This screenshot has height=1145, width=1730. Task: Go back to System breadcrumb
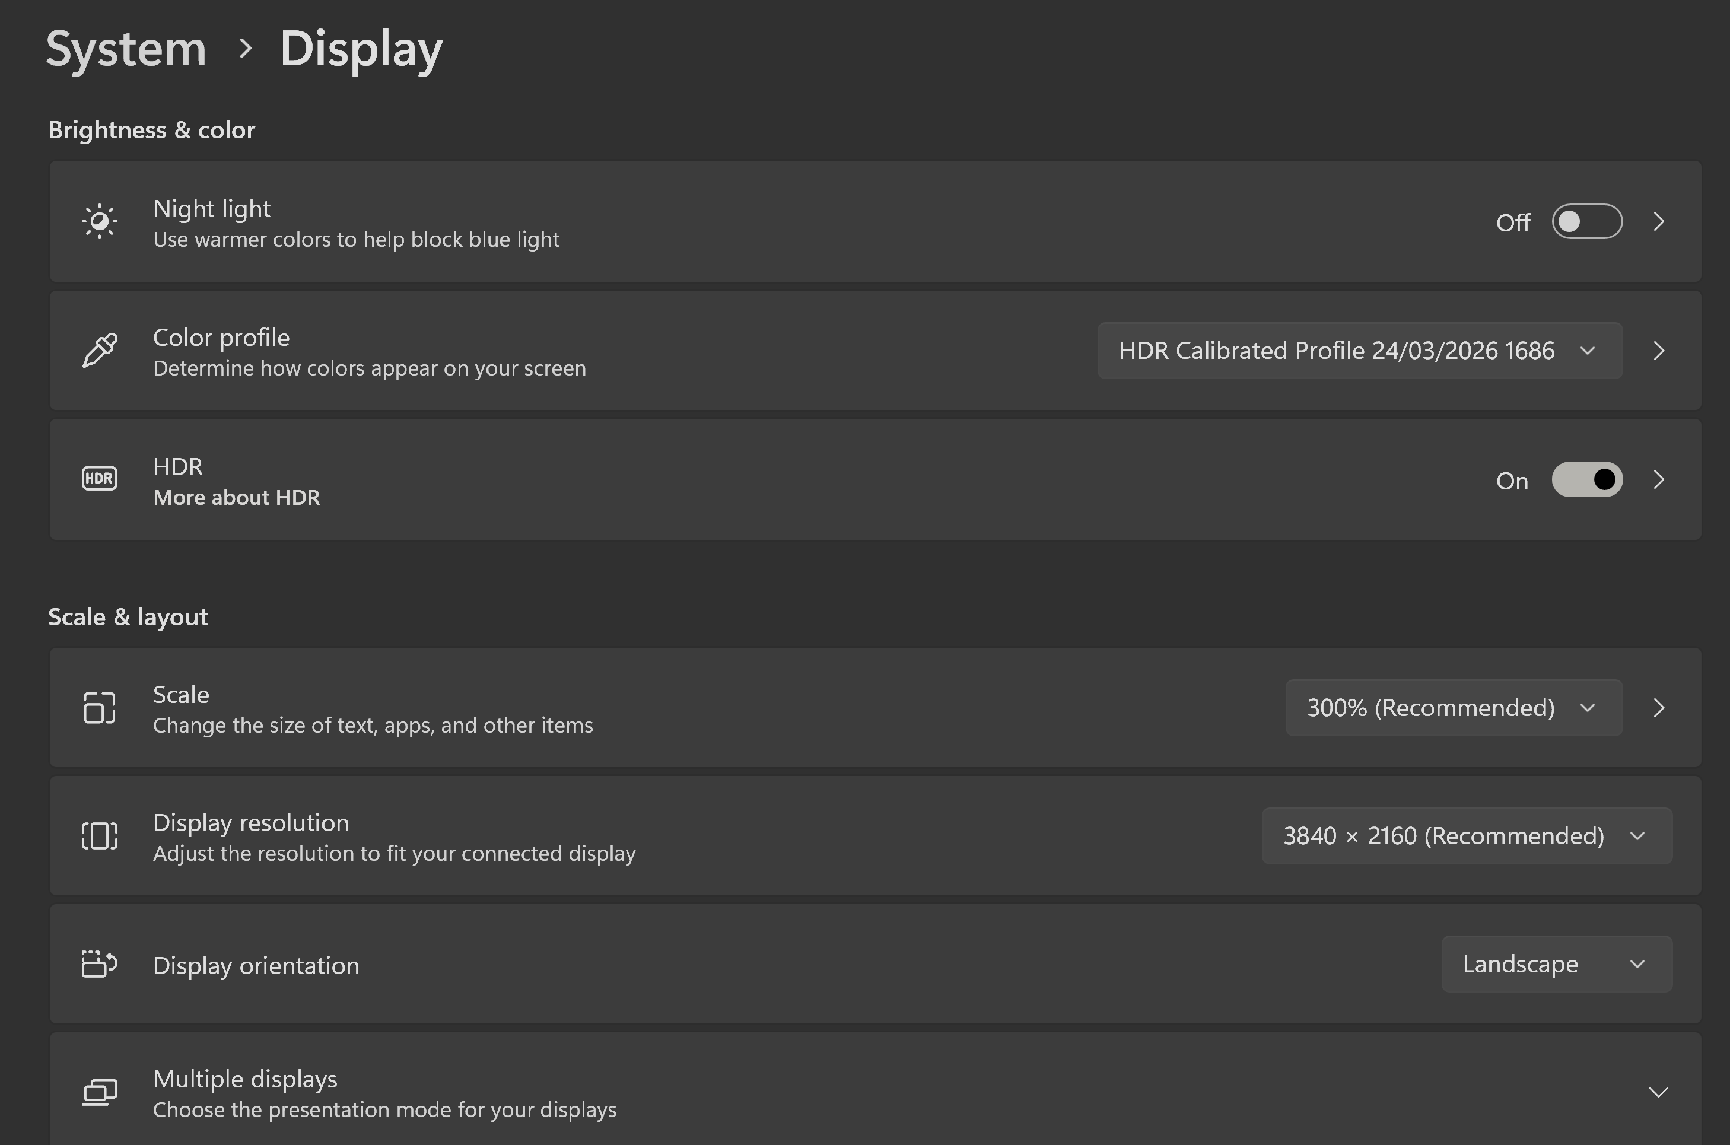tap(126, 49)
